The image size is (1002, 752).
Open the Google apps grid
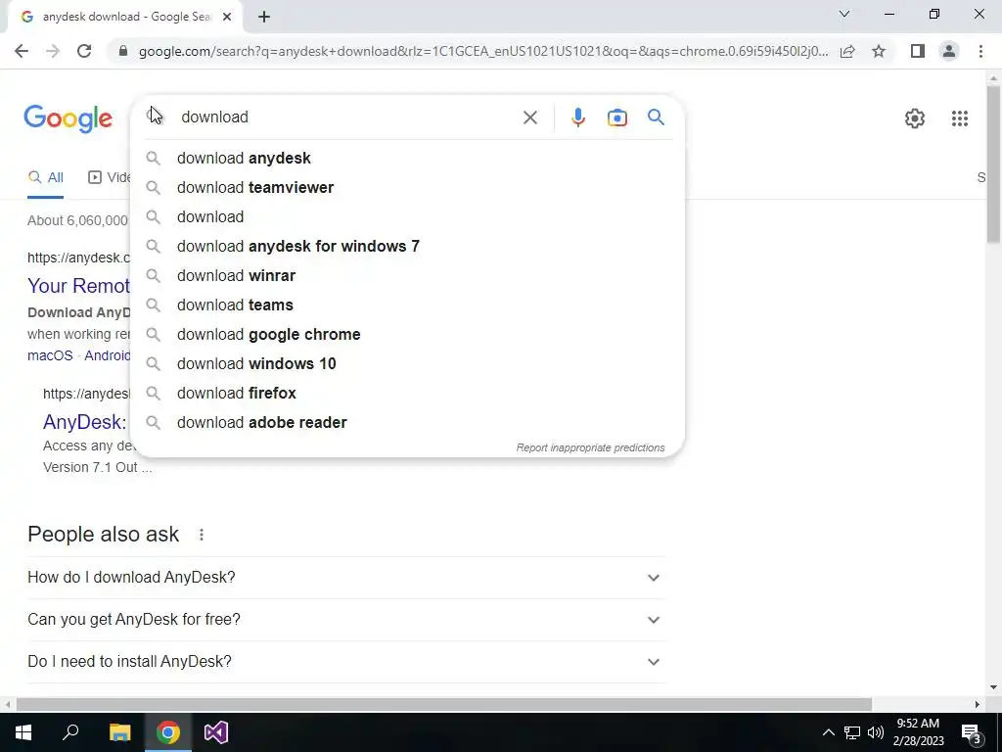pos(959,118)
